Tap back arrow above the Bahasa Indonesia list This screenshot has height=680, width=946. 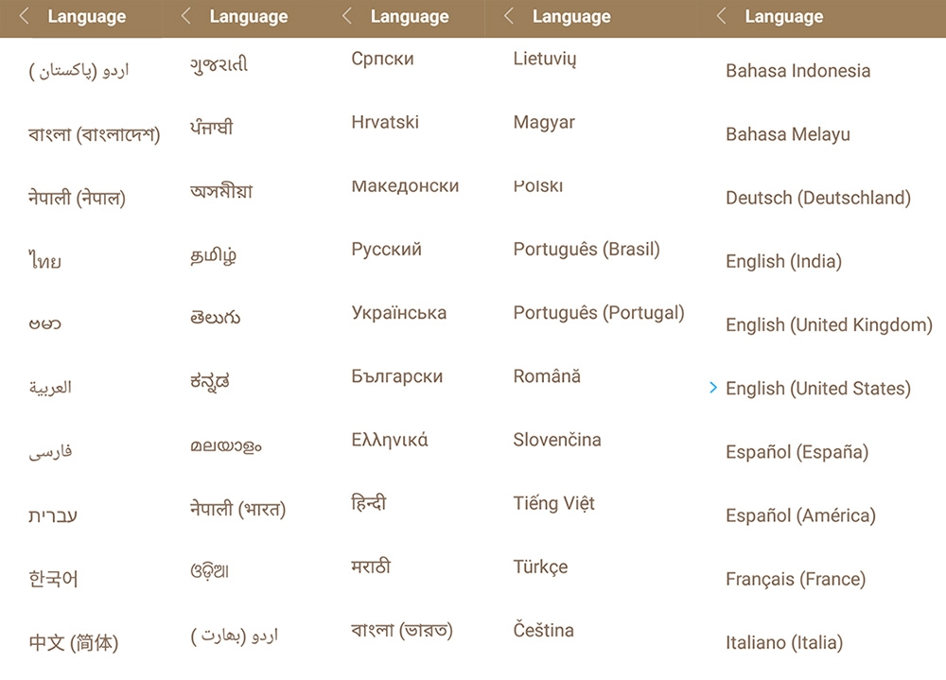coord(722,17)
